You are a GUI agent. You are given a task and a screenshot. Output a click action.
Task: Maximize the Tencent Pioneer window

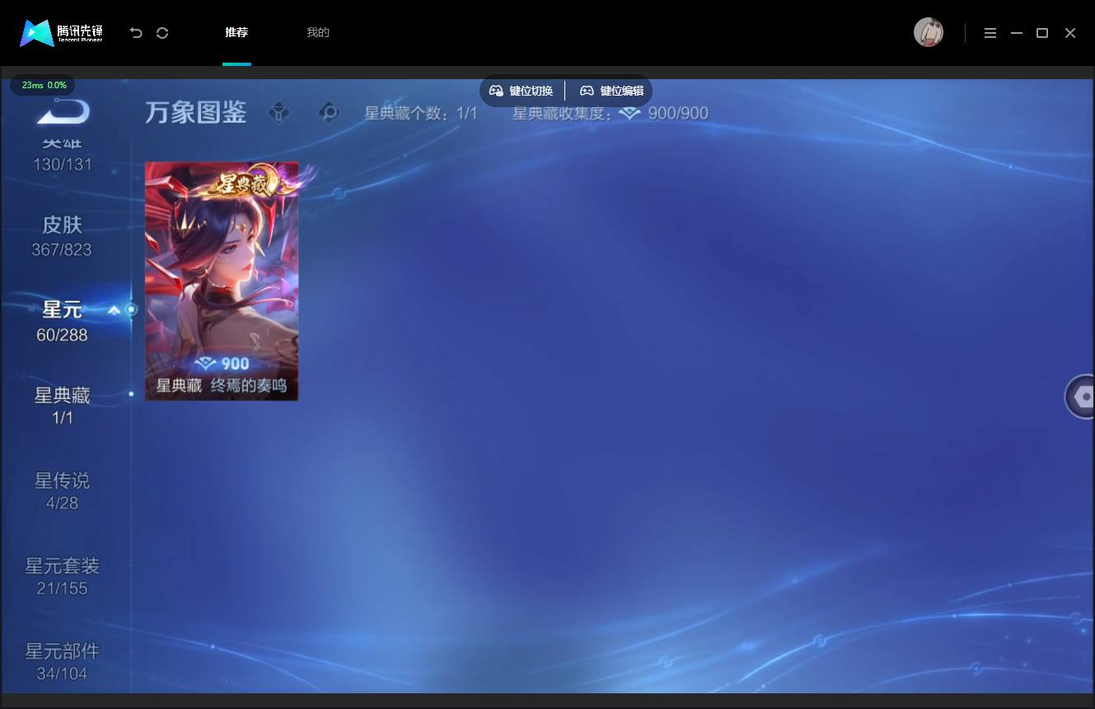point(1042,33)
